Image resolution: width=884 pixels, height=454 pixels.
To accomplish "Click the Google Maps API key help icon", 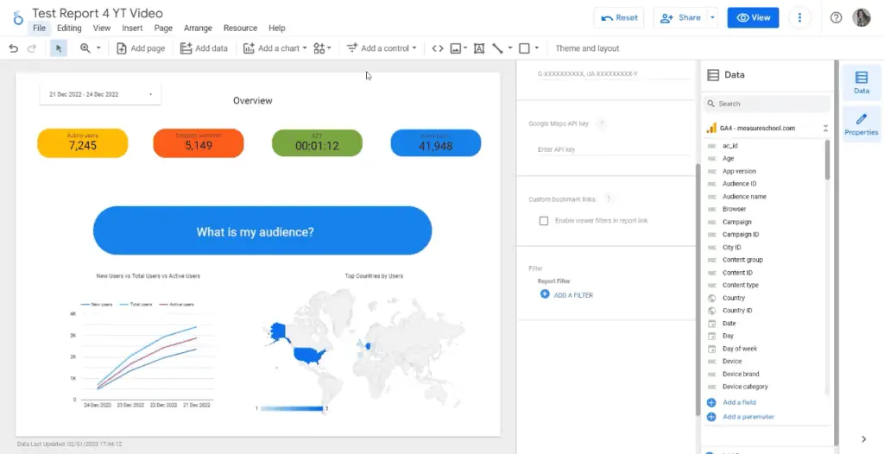I will pos(601,124).
